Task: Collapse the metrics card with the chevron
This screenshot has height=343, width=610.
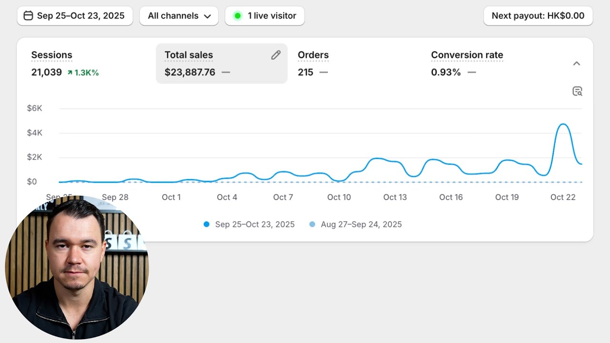Action: (x=577, y=63)
